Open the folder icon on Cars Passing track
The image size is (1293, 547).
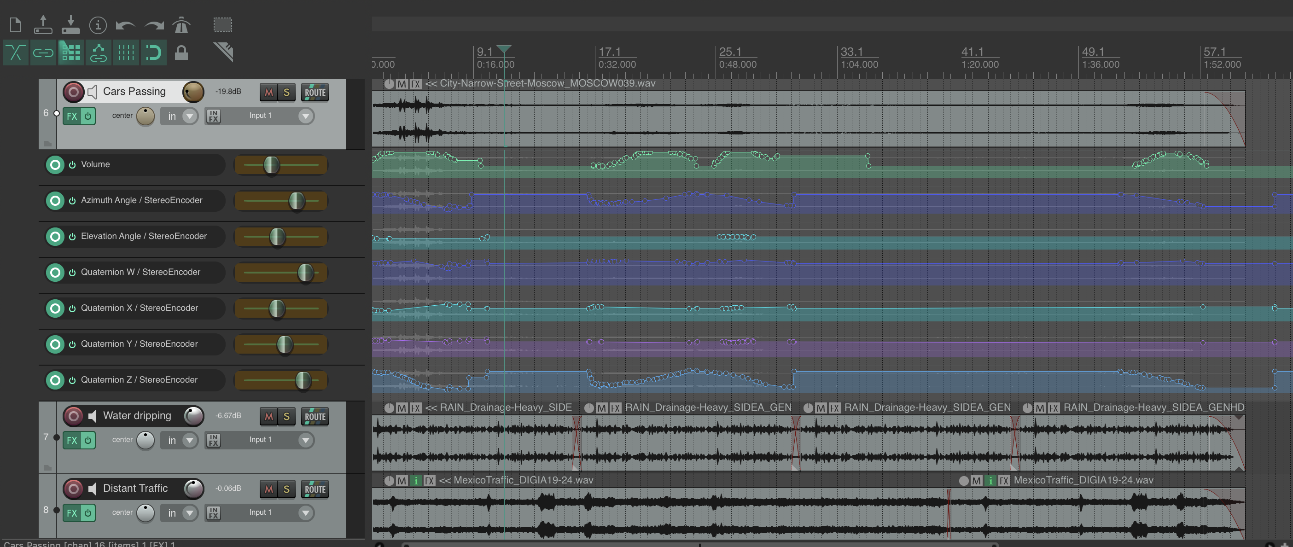pyautogui.click(x=48, y=144)
